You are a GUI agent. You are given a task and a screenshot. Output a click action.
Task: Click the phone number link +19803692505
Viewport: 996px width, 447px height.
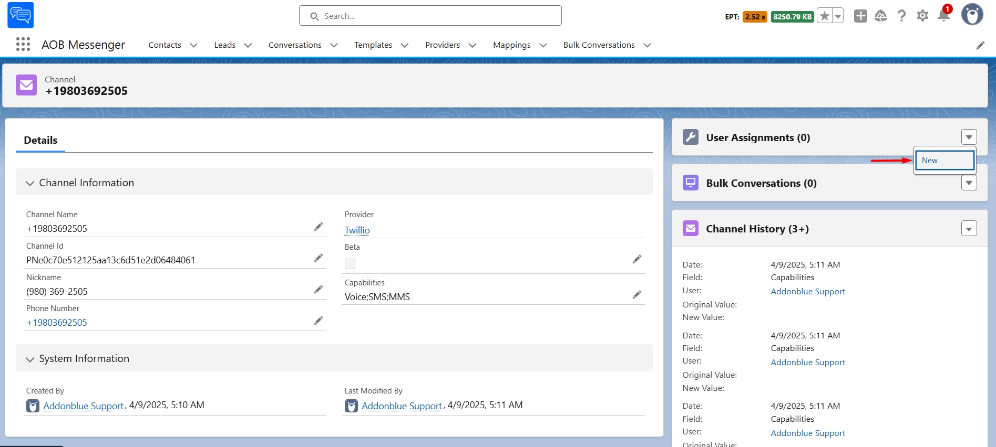point(57,323)
